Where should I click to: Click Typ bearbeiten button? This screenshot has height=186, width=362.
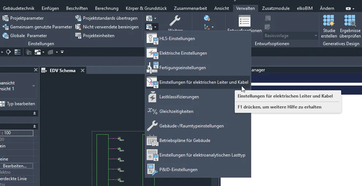tap(18, 104)
